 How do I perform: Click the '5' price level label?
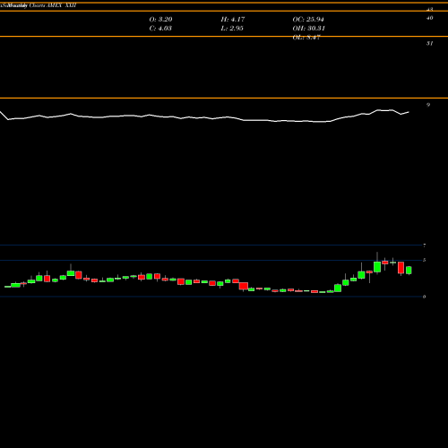pos(424,260)
